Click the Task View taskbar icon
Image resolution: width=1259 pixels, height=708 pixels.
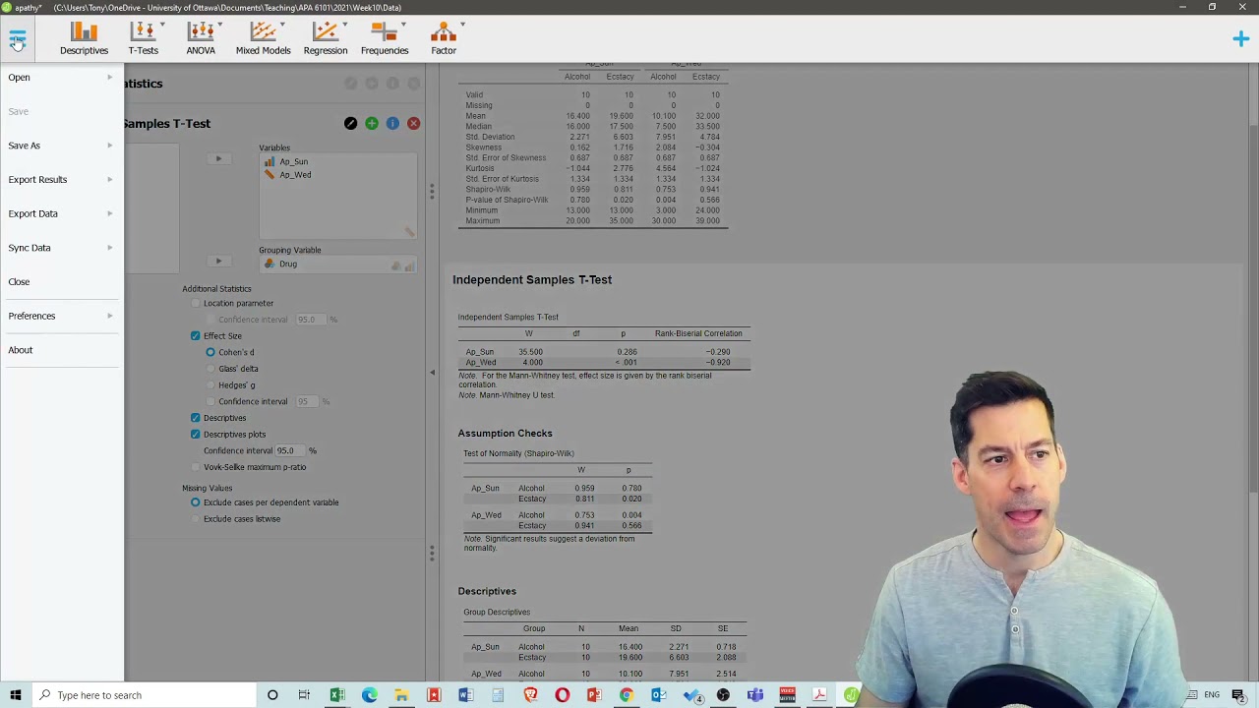click(x=304, y=695)
